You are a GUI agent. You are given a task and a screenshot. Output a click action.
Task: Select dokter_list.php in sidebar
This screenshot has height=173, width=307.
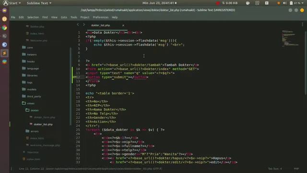pos(43,124)
